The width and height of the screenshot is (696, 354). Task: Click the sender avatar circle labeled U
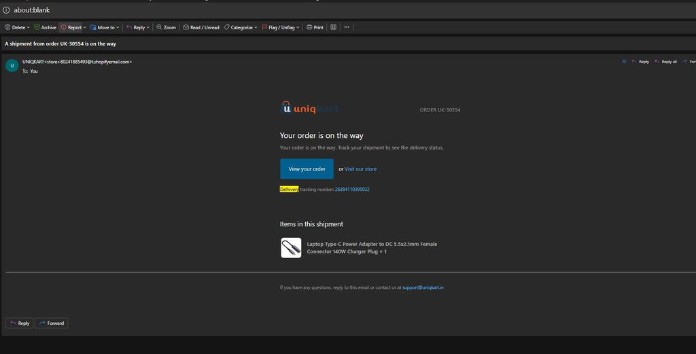click(x=12, y=66)
